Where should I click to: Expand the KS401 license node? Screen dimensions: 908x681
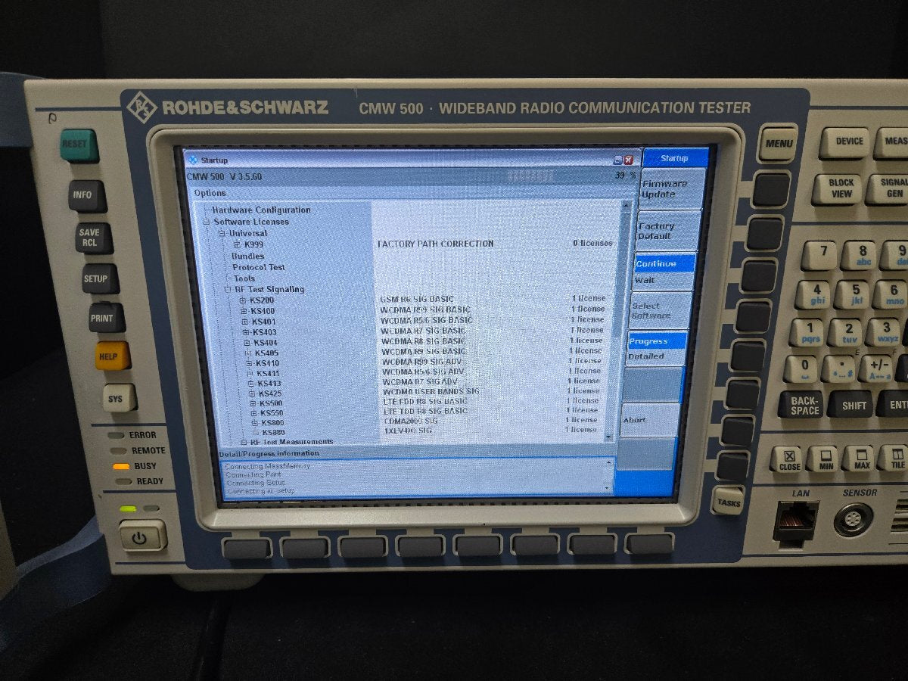245,322
